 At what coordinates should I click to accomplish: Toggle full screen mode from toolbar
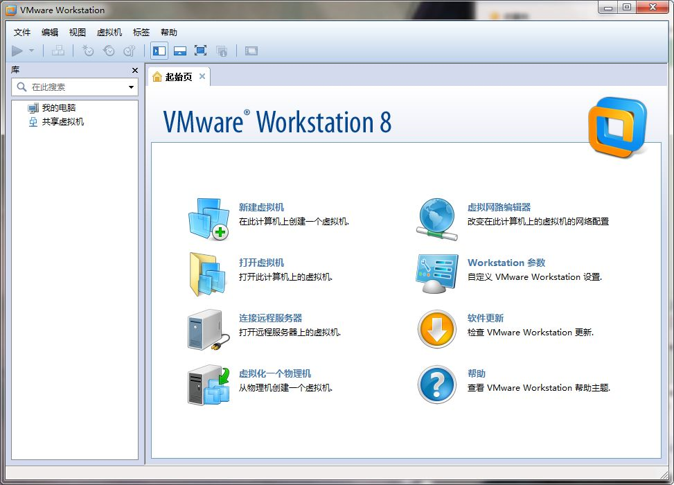[x=200, y=50]
